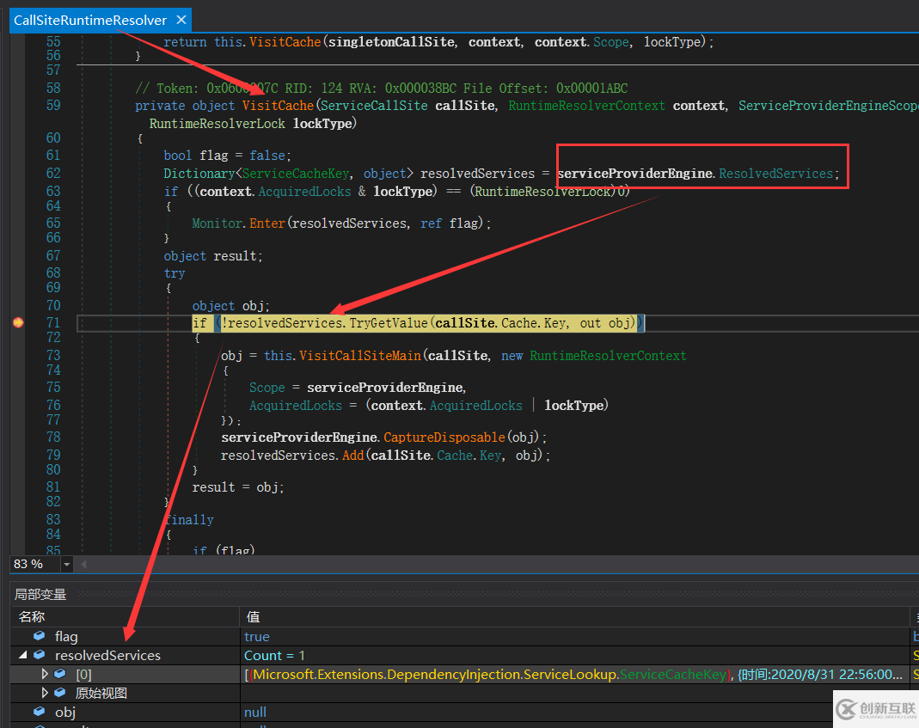Click the ServiceCacheKey value of [0]
The width and height of the screenshot is (919, 728).
coord(573,675)
